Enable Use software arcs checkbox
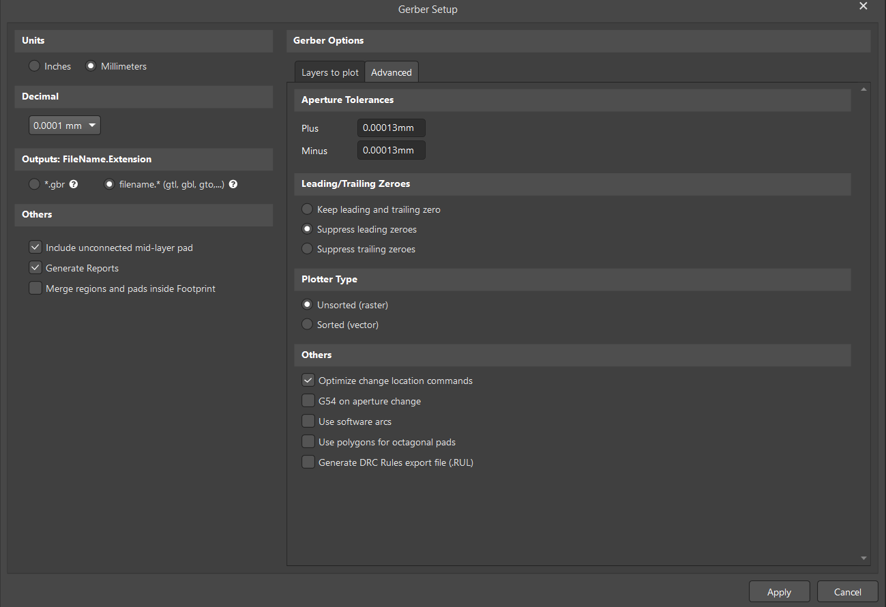This screenshot has height=607, width=886. [308, 421]
